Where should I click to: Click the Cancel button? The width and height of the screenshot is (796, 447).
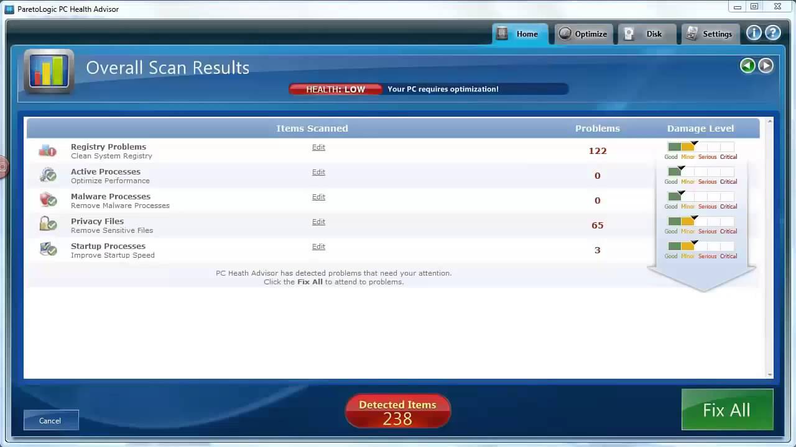coord(50,420)
